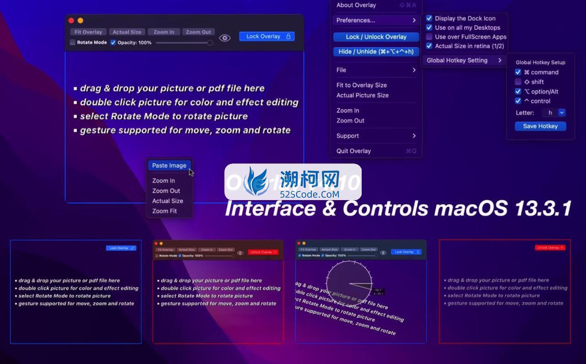Viewport: 586px width, 364px height.
Task: Select Zoom Out above Support menu item
Action: 351,120
